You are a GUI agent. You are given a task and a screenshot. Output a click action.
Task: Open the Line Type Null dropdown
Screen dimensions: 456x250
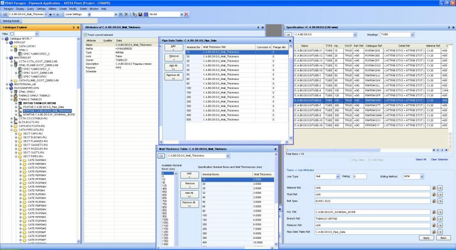click(337, 177)
